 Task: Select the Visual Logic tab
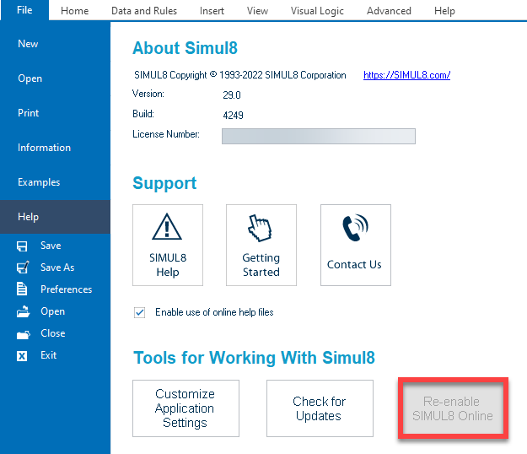tap(317, 11)
